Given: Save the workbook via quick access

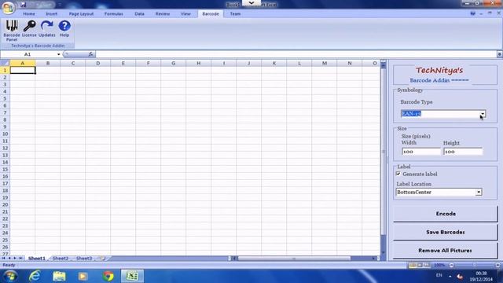Looking at the screenshot, I should click(23, 5).
